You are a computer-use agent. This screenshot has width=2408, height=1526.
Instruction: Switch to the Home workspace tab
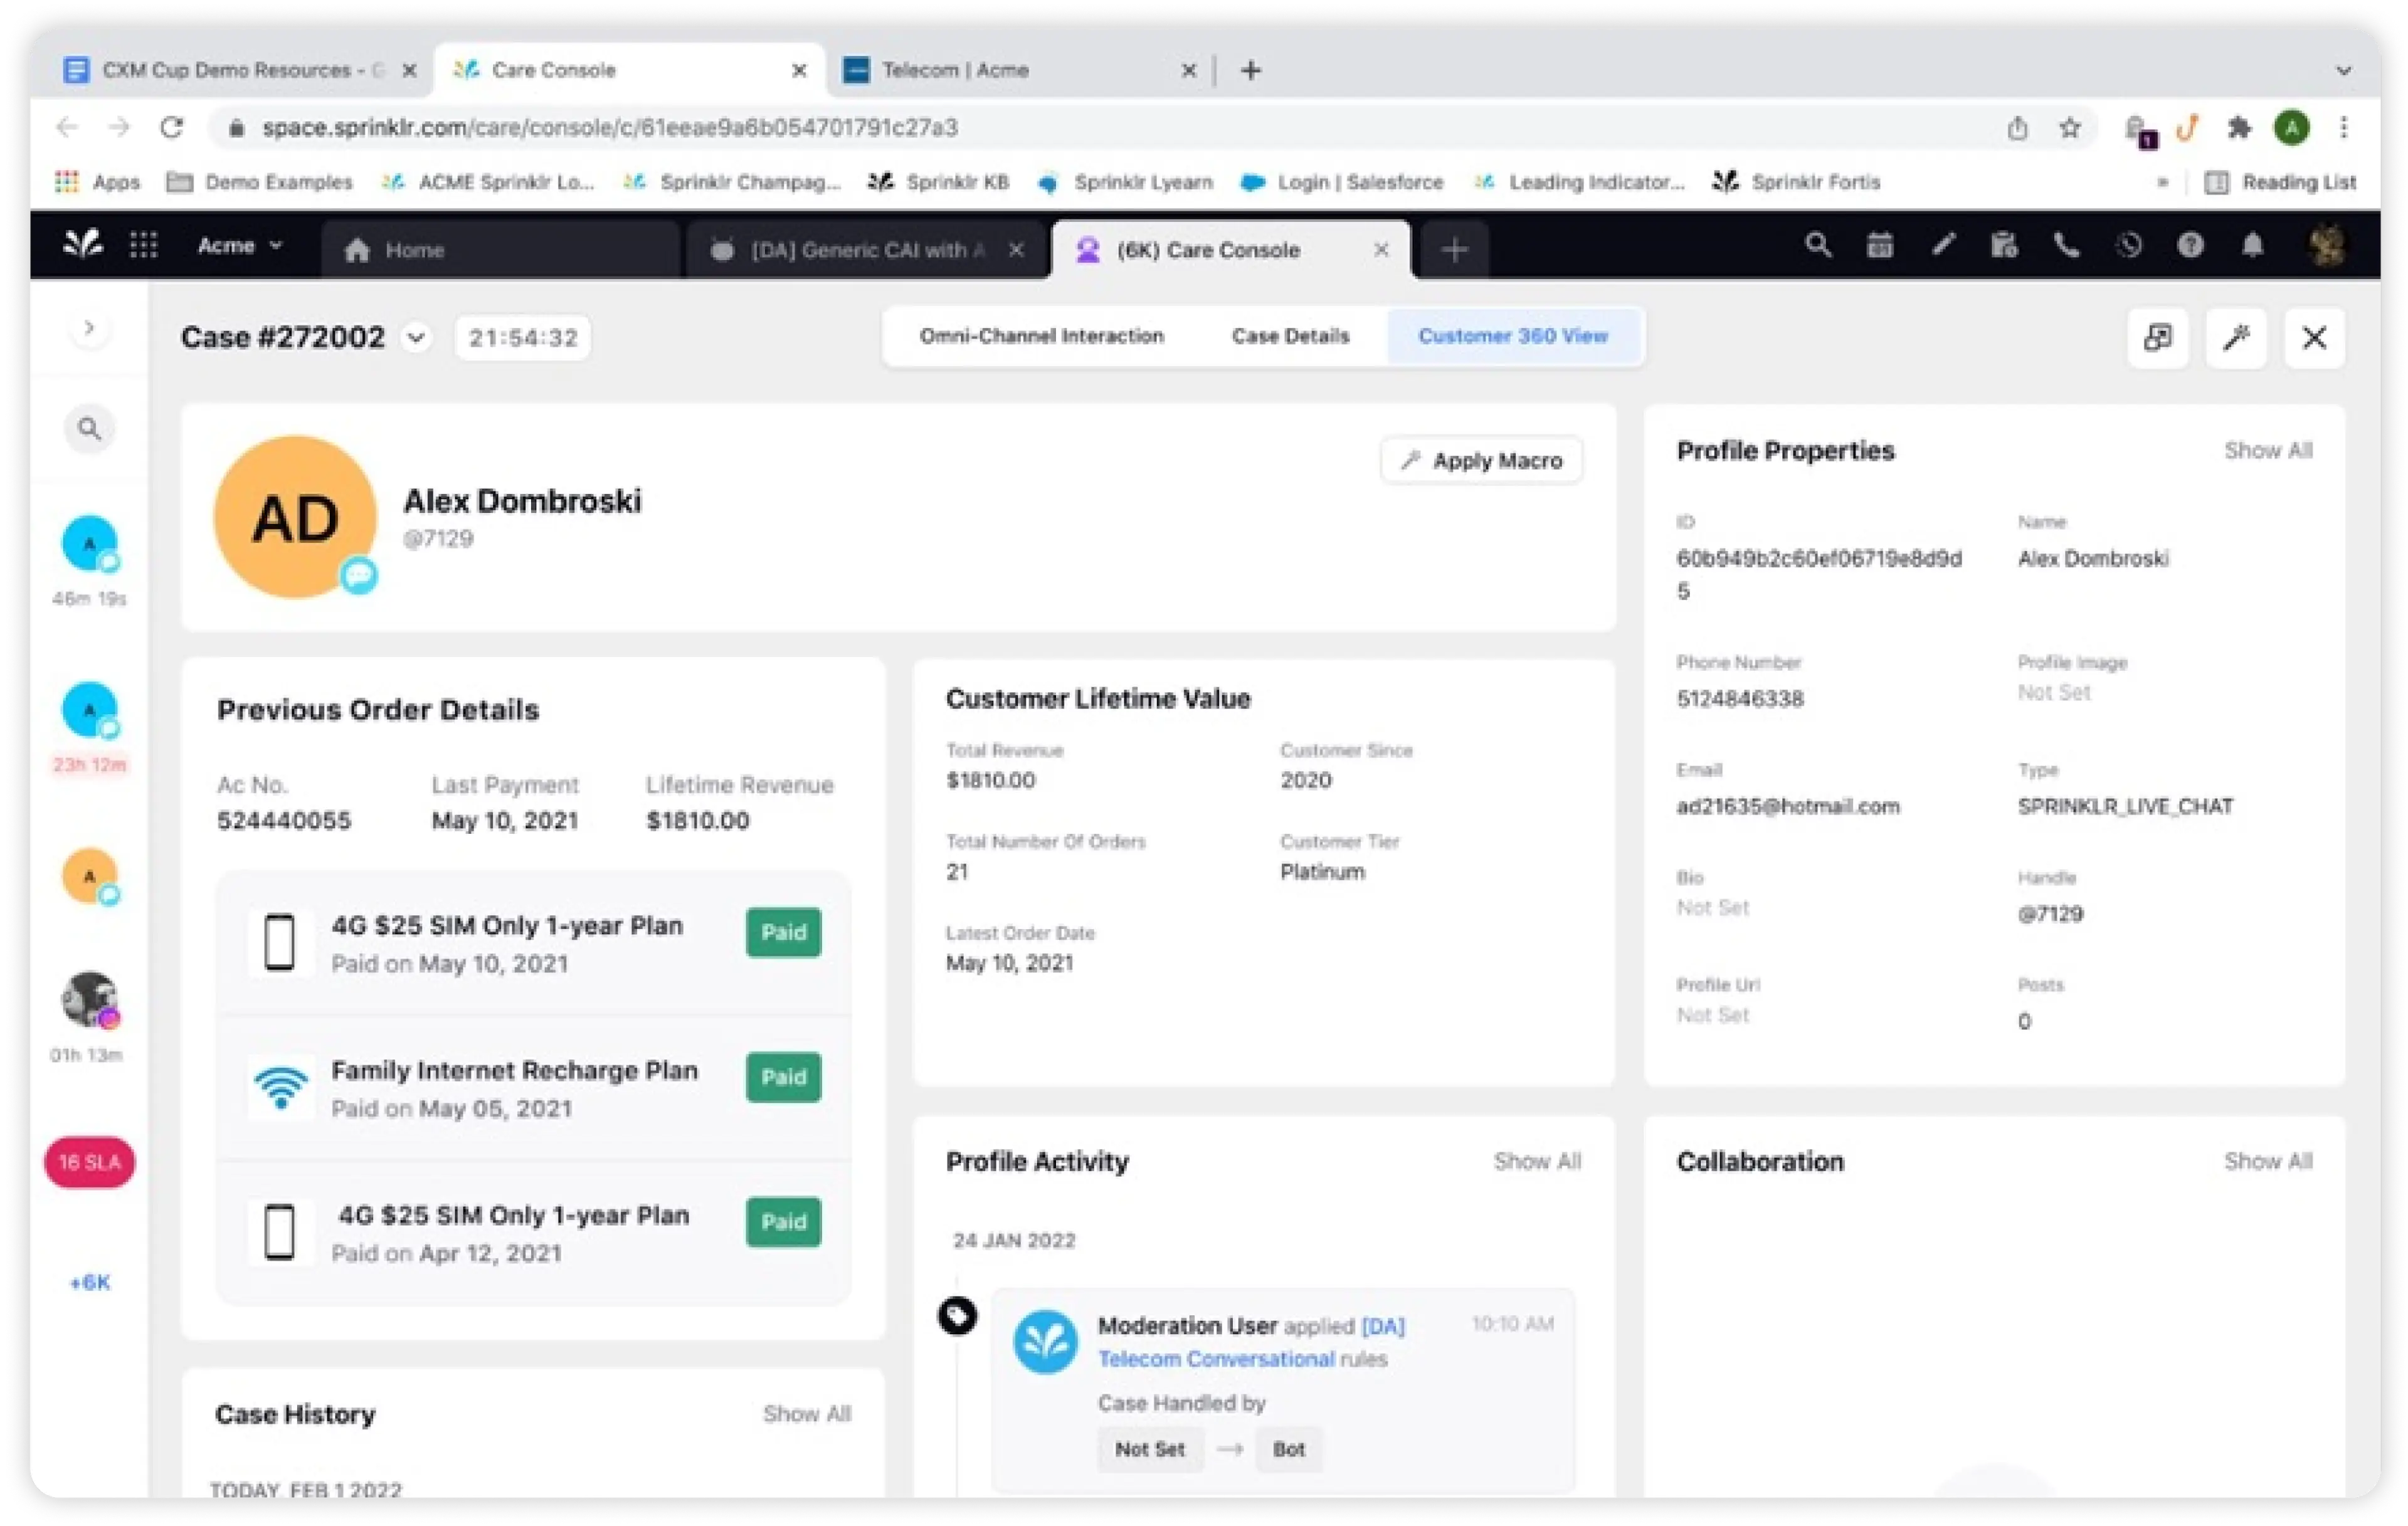point(500,250)
